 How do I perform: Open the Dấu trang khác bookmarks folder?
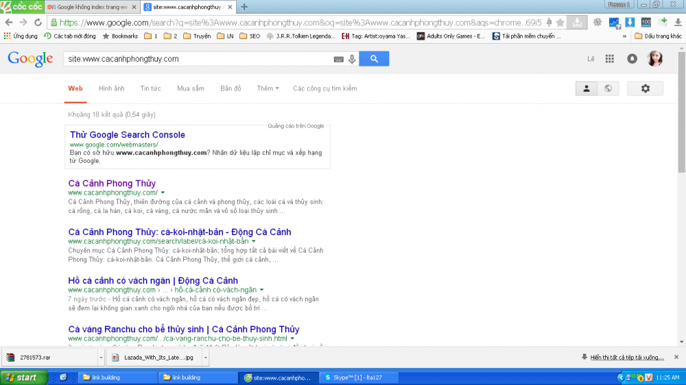click(658, 36)
